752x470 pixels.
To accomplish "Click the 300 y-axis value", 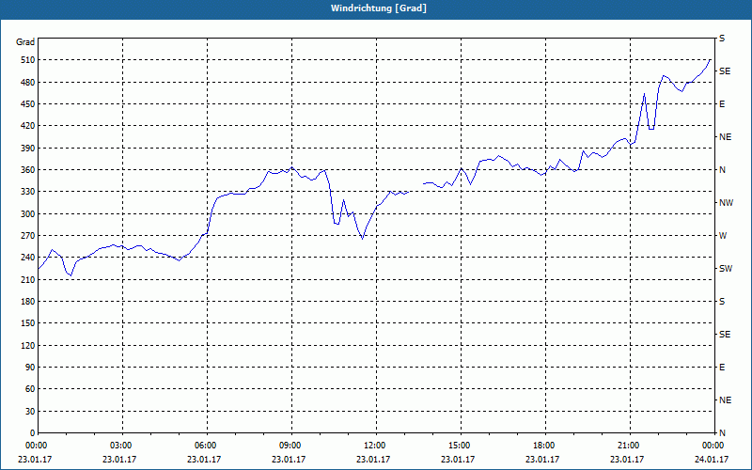I will [x=28, y=214].
